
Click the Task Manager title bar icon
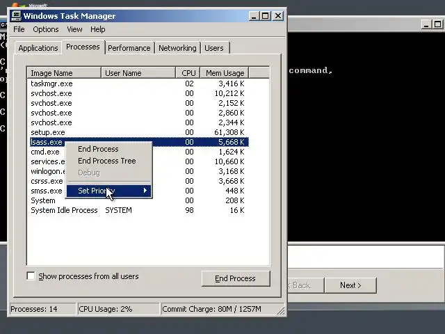click(x=16, y=16)
